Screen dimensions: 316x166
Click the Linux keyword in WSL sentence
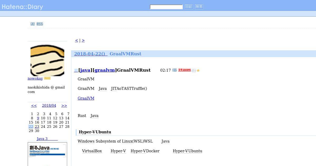pos(127,141)
